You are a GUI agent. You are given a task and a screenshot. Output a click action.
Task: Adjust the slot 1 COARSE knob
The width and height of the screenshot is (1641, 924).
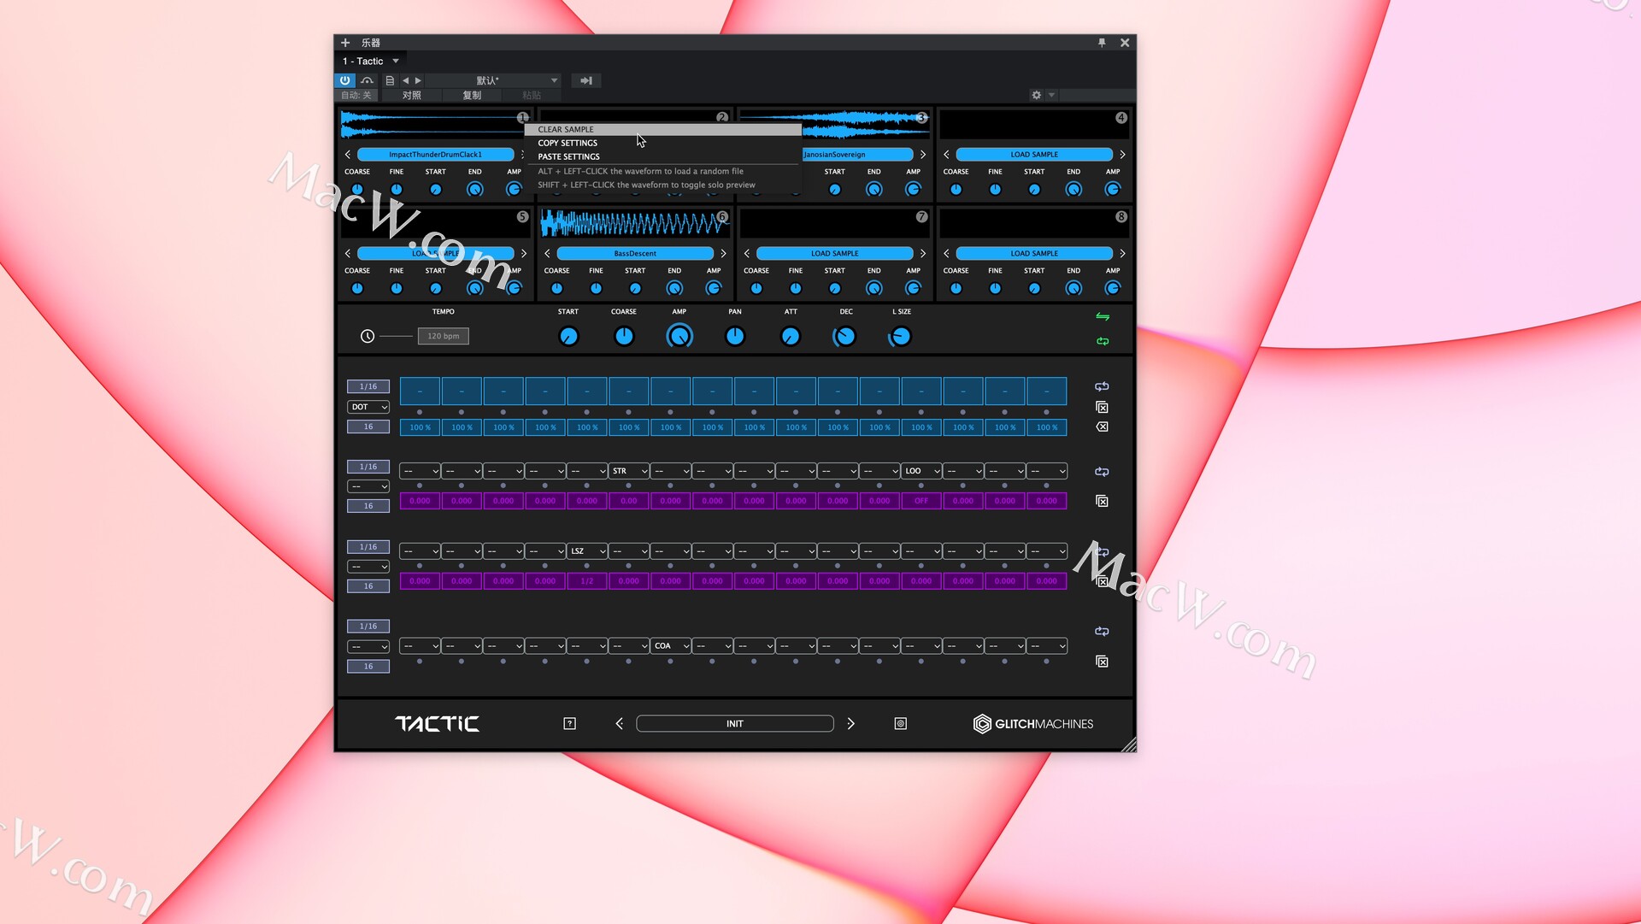[x=357, y=190]
